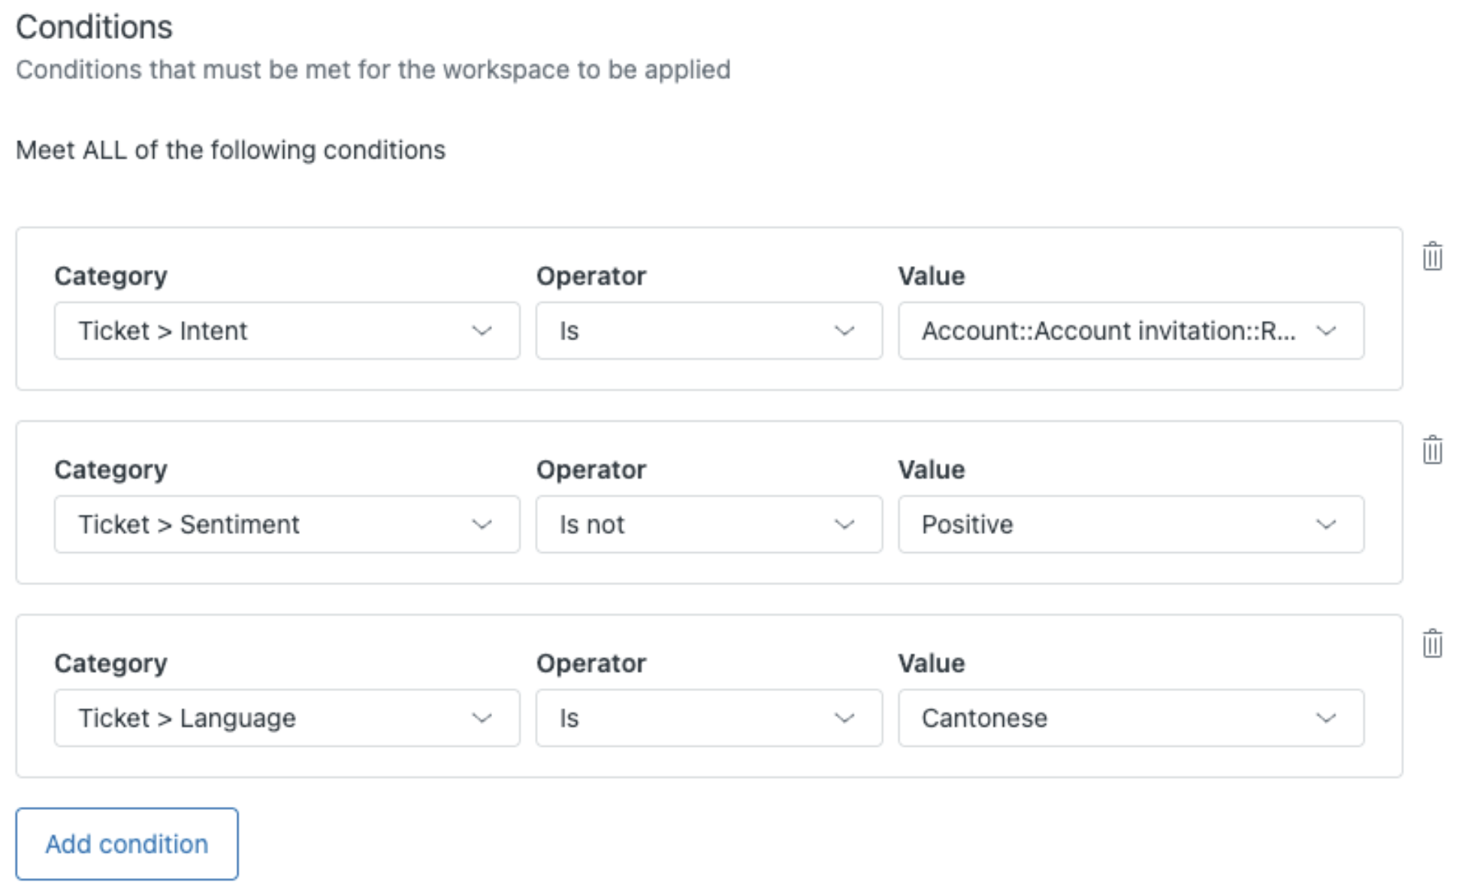Viewport: 1459px width, 891px height.
Task: Open the Positive value dropdown
Action: tap(1130, 524)
